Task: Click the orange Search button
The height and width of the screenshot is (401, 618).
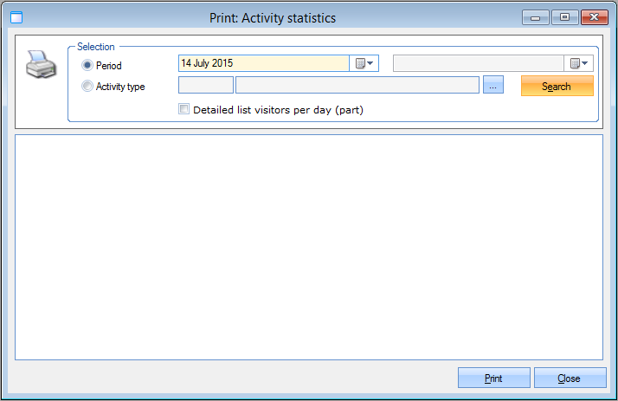Action: coord(557,86)
